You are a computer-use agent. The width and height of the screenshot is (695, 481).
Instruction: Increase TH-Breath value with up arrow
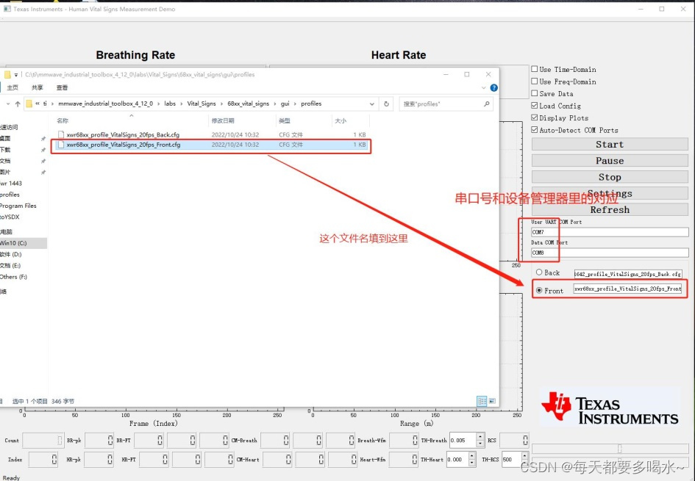(x=480, y=437)
